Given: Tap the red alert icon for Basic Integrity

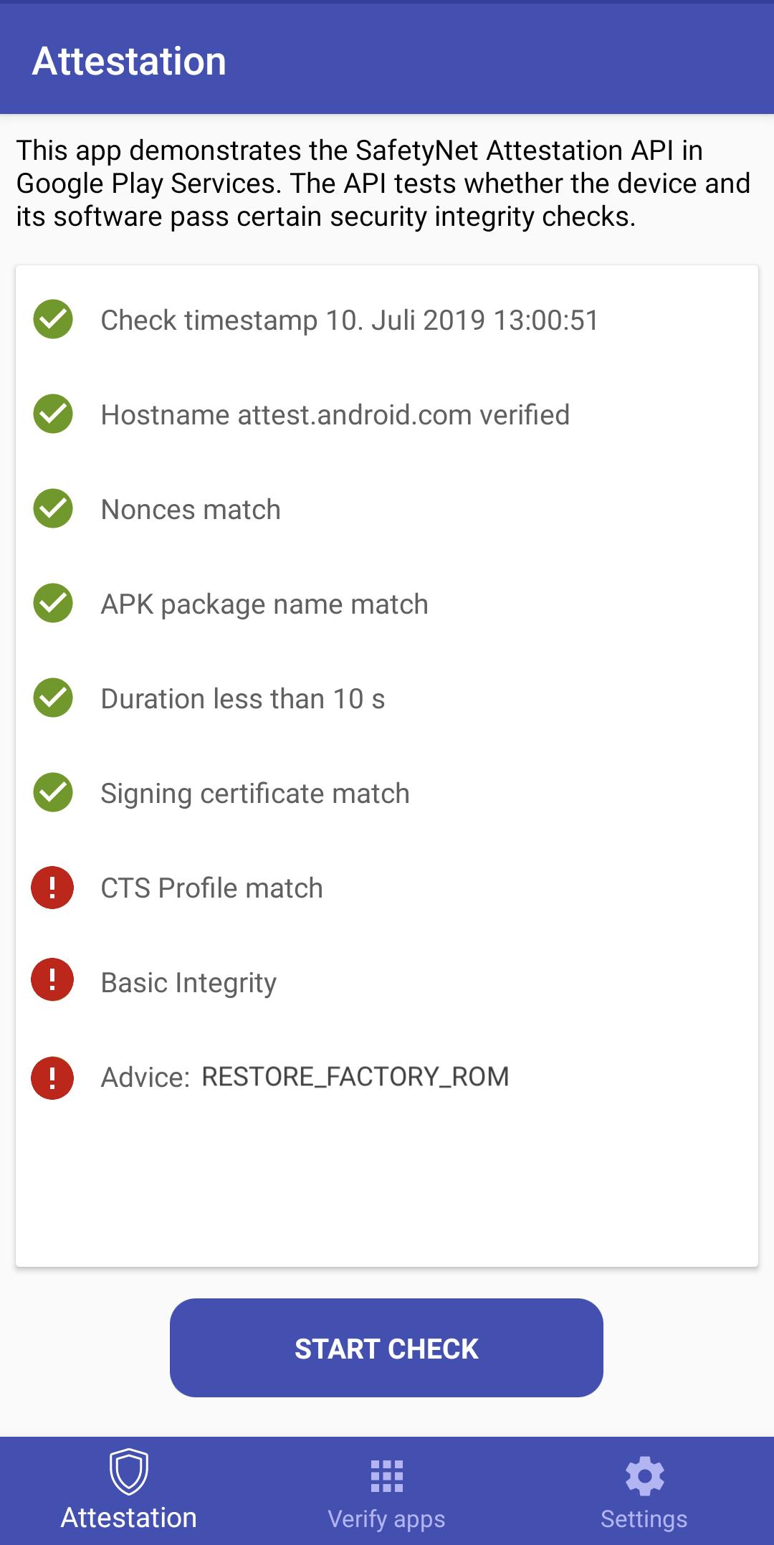Looking at the screenshot, I should pos(52,980).
